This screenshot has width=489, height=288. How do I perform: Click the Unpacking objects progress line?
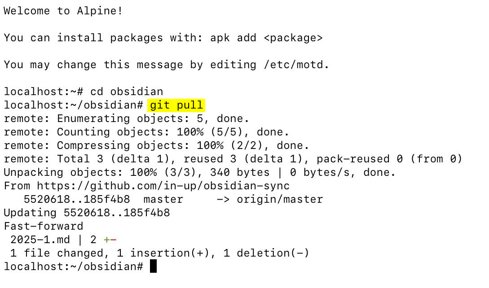pos(199,172)
